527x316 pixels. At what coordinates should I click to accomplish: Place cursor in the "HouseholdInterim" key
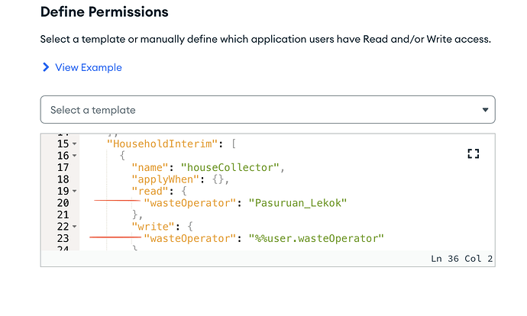coord(162,143)
